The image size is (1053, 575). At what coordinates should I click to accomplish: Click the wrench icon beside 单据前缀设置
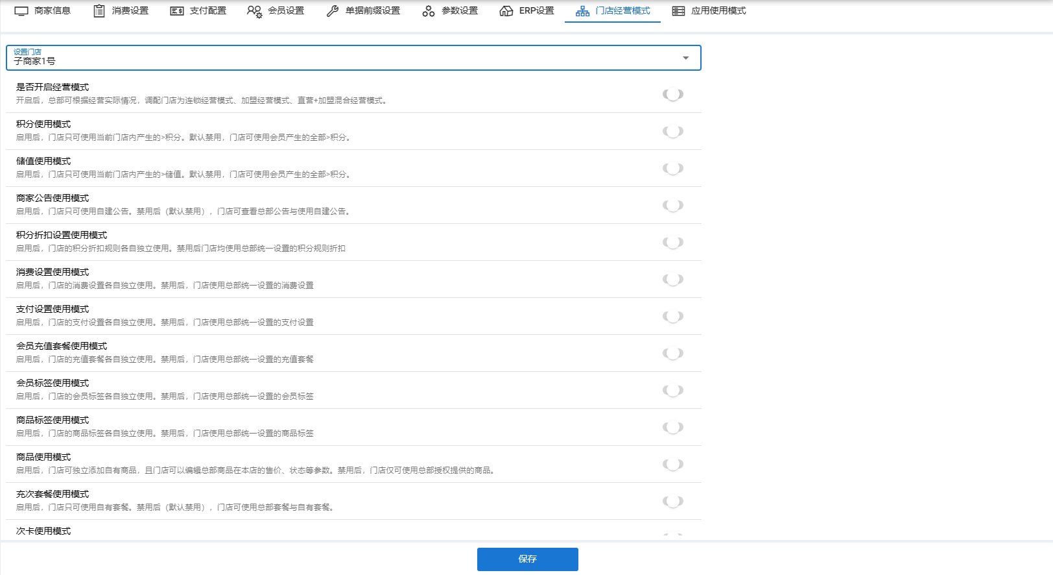[333, 11]
